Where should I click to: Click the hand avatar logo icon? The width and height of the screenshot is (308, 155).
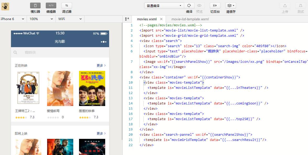click(5, 7)
